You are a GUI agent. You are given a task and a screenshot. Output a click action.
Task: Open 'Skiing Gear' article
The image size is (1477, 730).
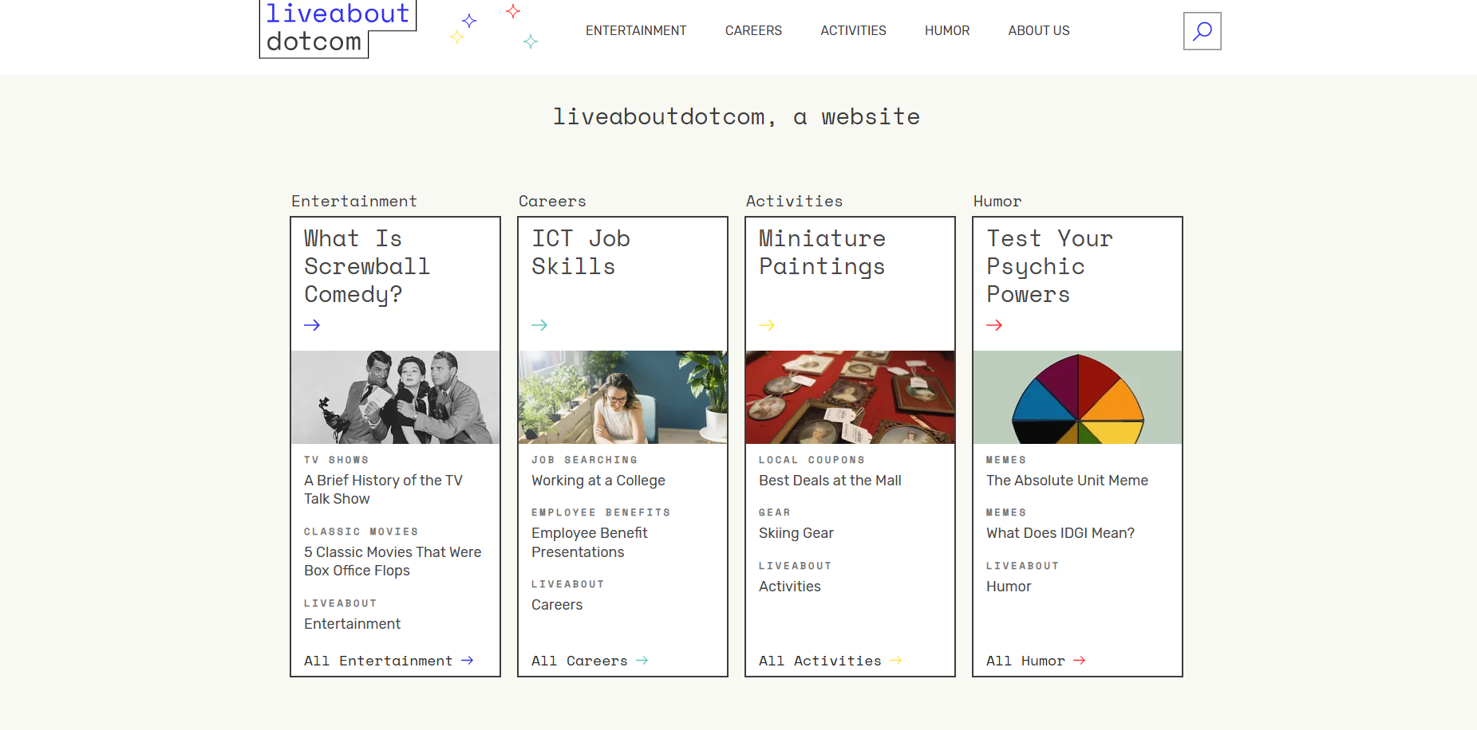(796, 533)
